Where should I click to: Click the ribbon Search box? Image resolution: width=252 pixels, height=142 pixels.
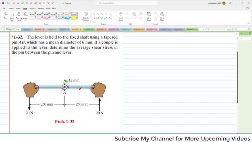[x=127, y=3]
